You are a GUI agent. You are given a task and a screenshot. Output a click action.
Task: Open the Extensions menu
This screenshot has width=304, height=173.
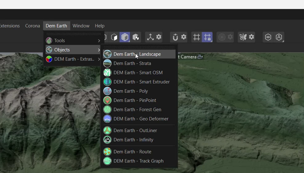[x=10, y=26]
